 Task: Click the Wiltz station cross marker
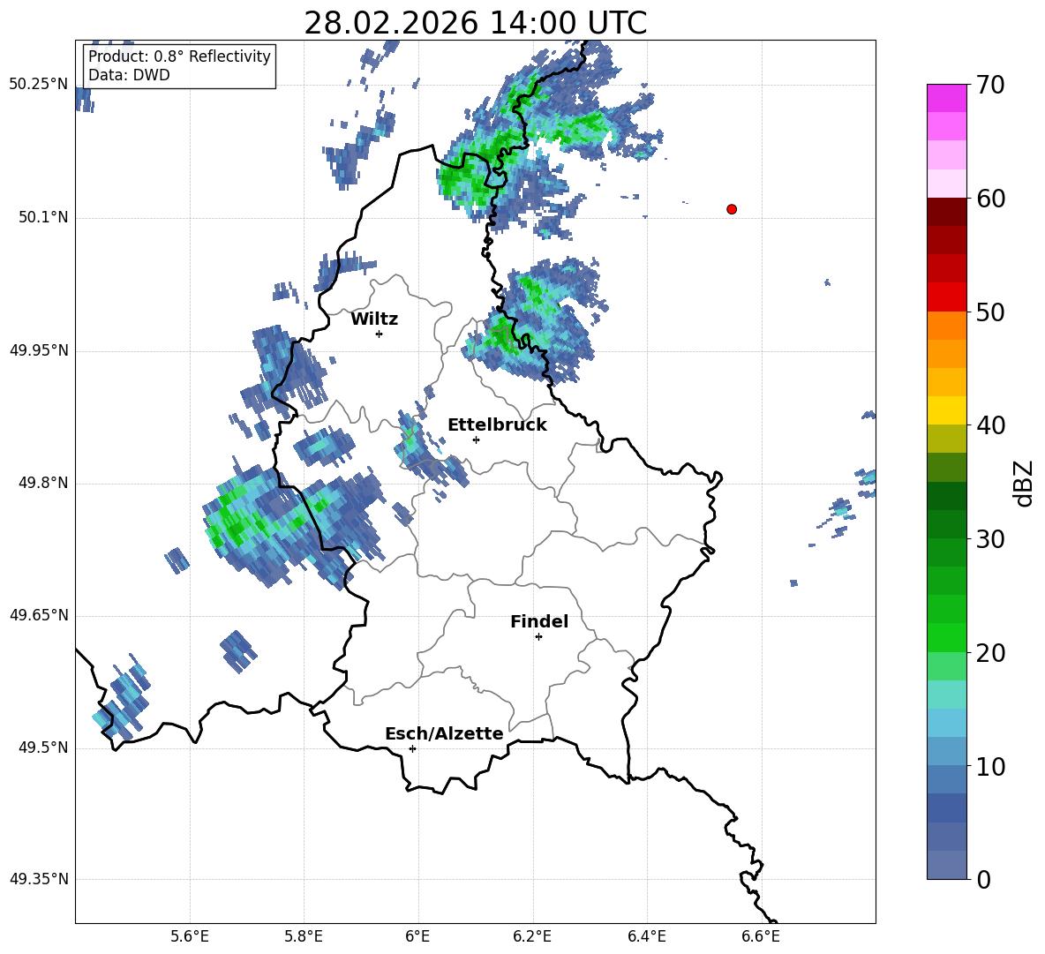(x=380, y=334)
